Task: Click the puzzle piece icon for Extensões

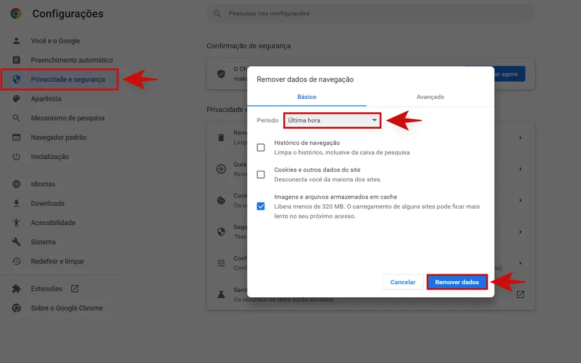Action: pyautogui.click(x=16, y=289)
